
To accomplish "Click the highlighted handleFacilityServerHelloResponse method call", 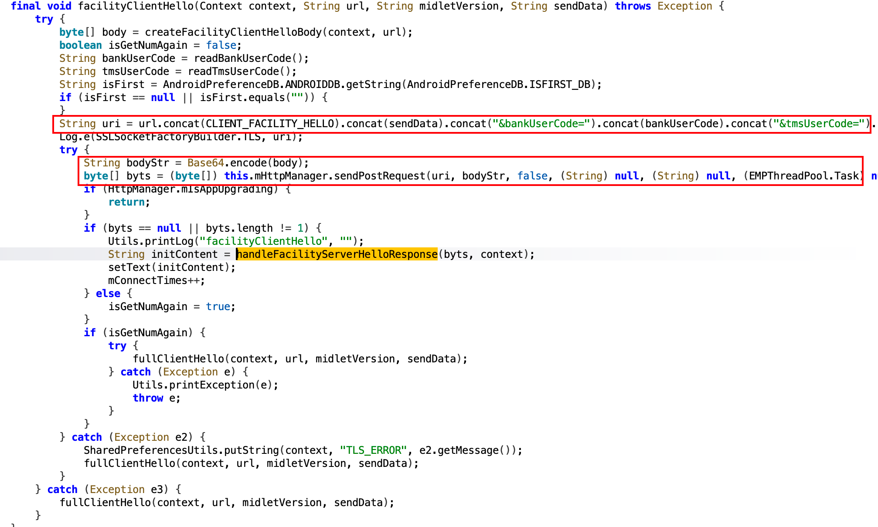I will [337, 254].
